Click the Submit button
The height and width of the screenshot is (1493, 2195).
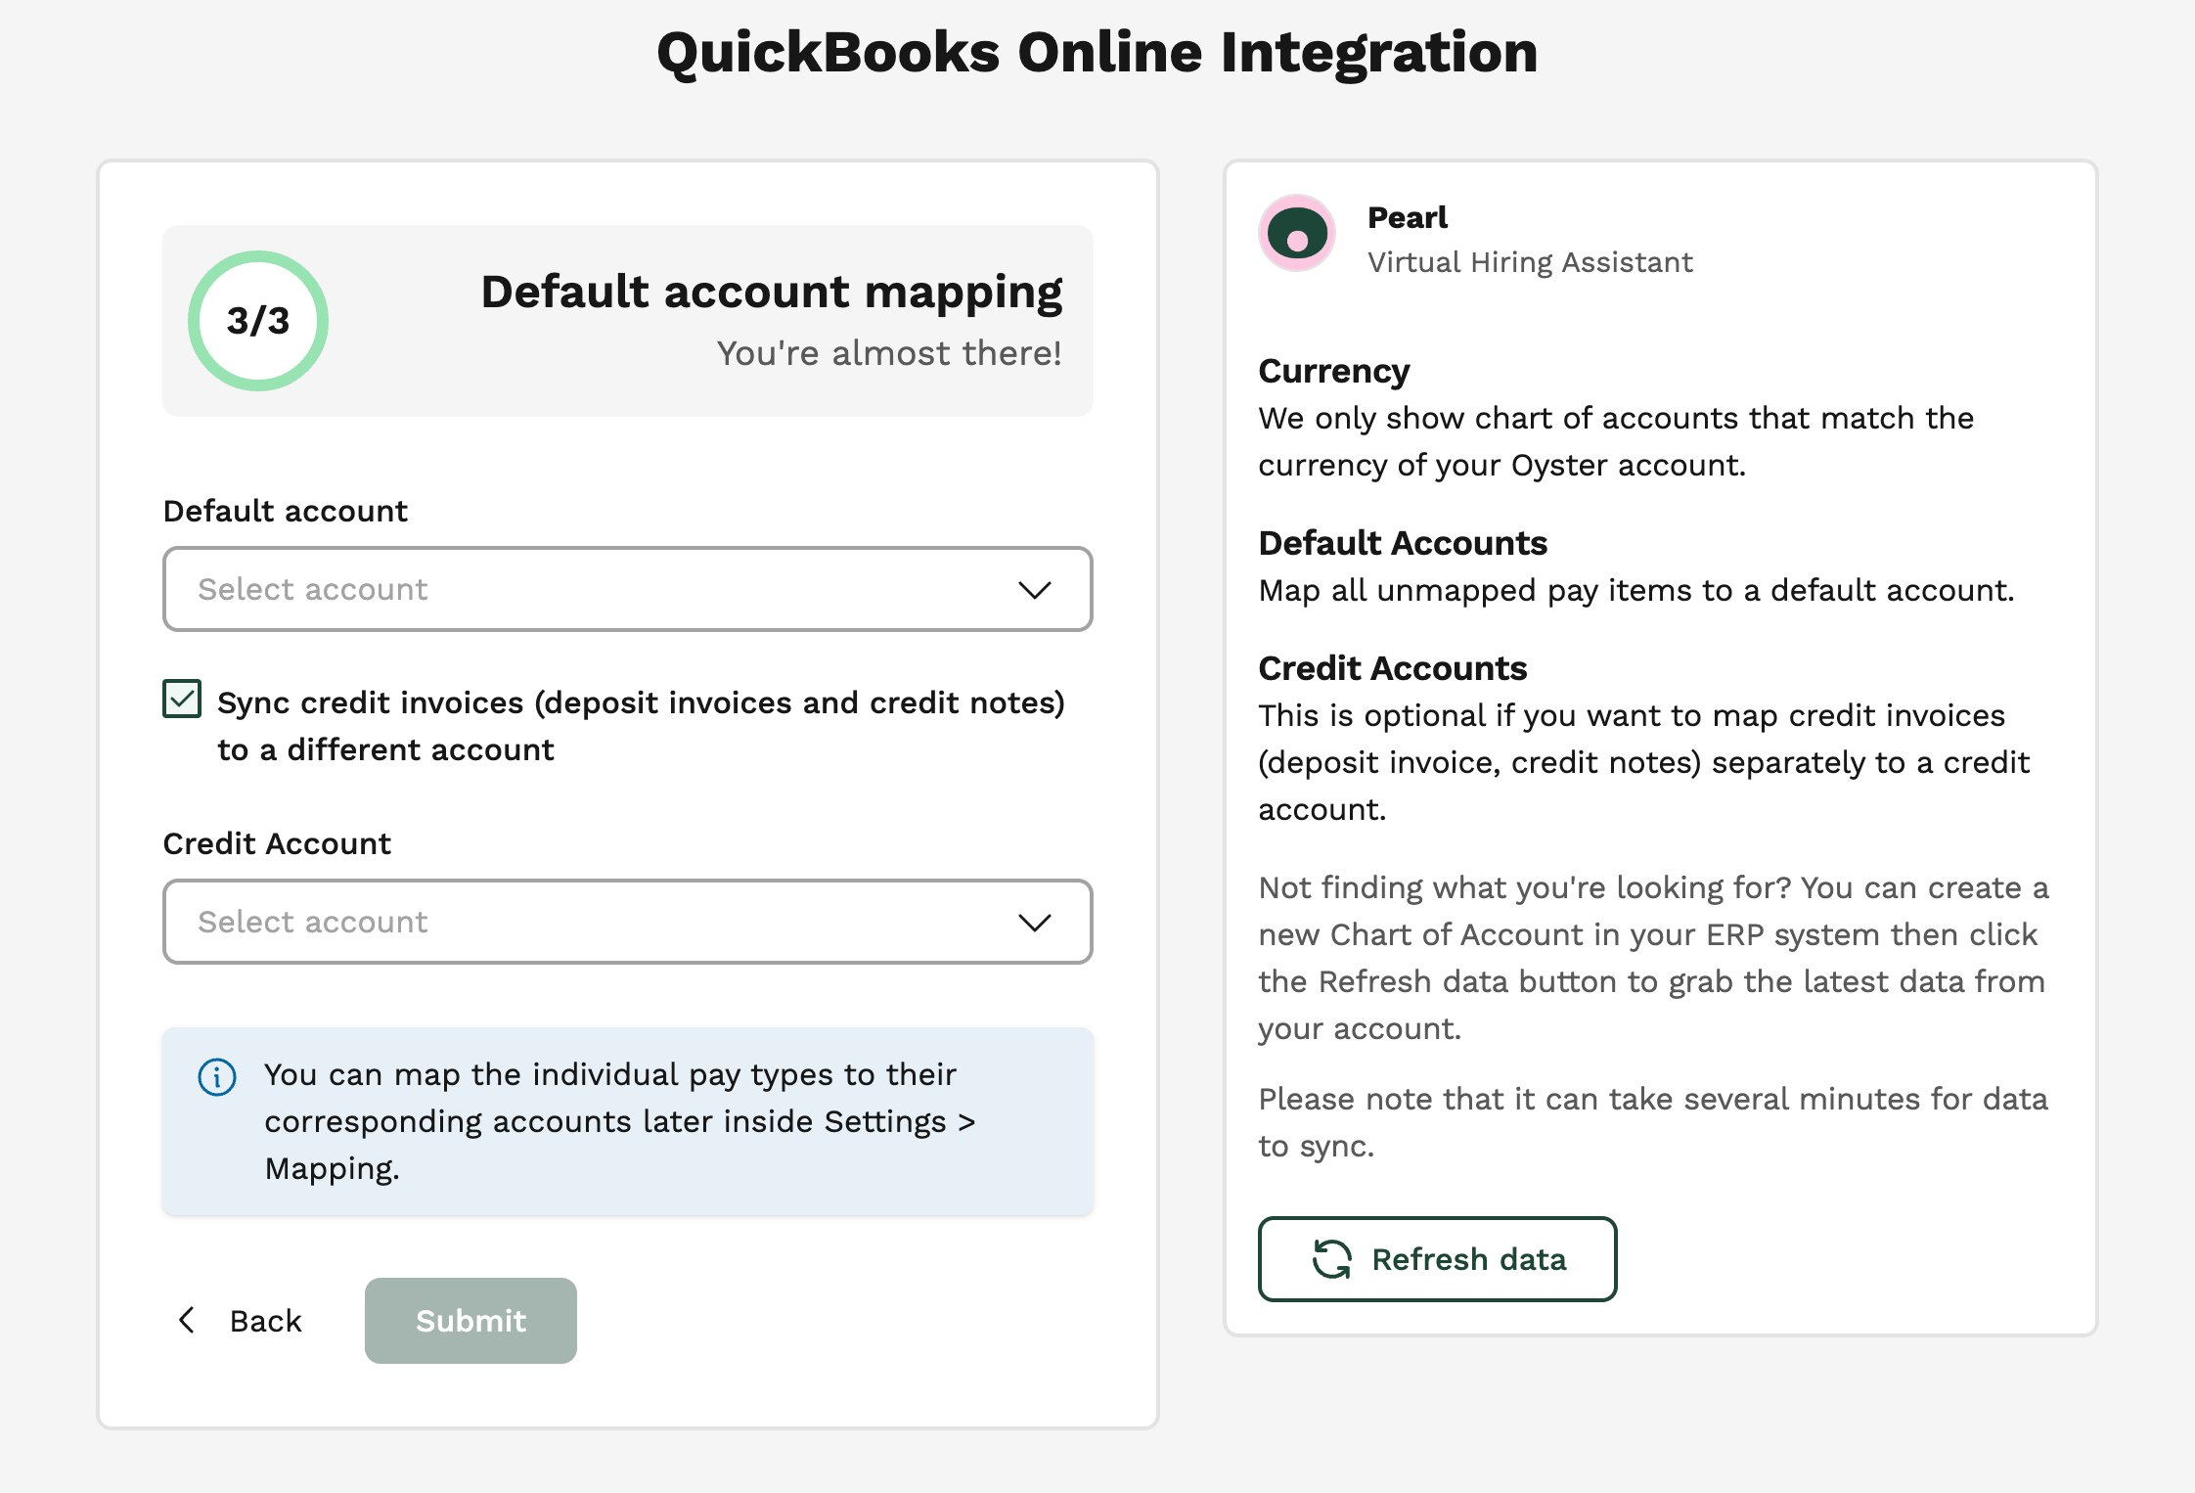pyautogui.click(x=470, y=1320)
